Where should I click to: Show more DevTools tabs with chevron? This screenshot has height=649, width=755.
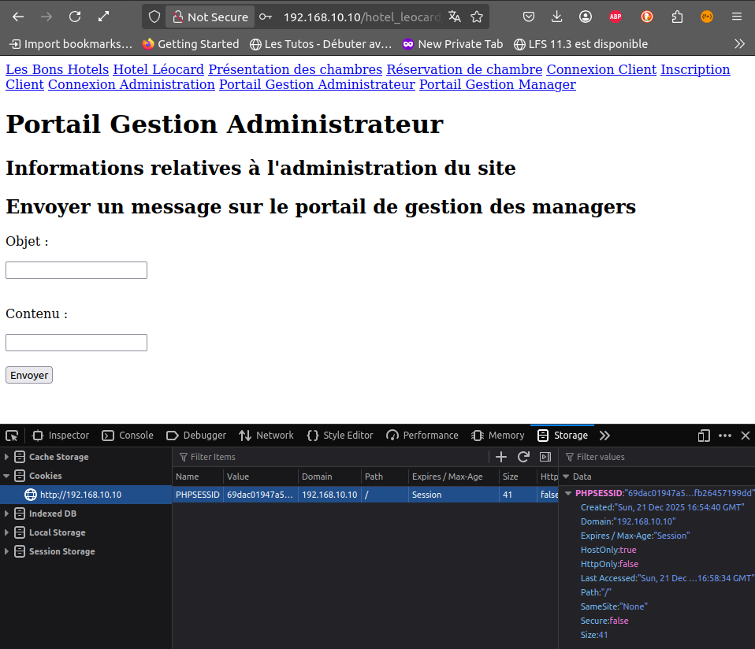tap(604, 436)
